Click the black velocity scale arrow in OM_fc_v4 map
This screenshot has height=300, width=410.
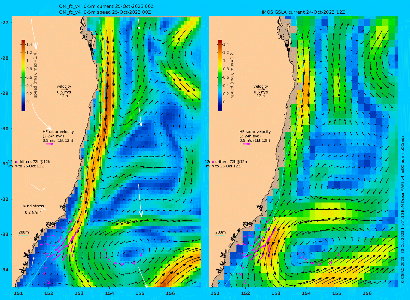pos(64,89)
